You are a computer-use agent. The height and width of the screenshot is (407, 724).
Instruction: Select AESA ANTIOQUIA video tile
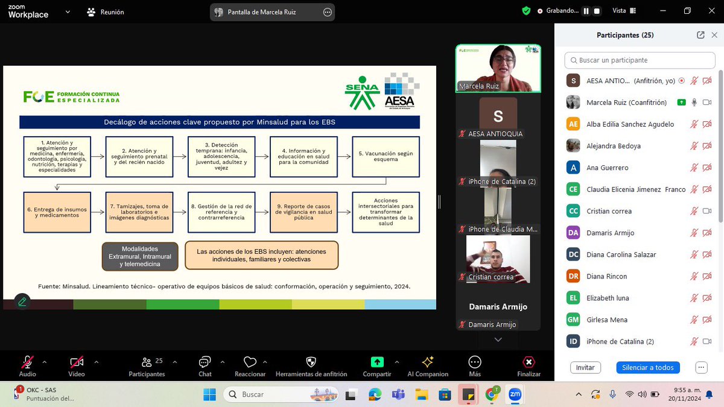click(x=498, y=116)
